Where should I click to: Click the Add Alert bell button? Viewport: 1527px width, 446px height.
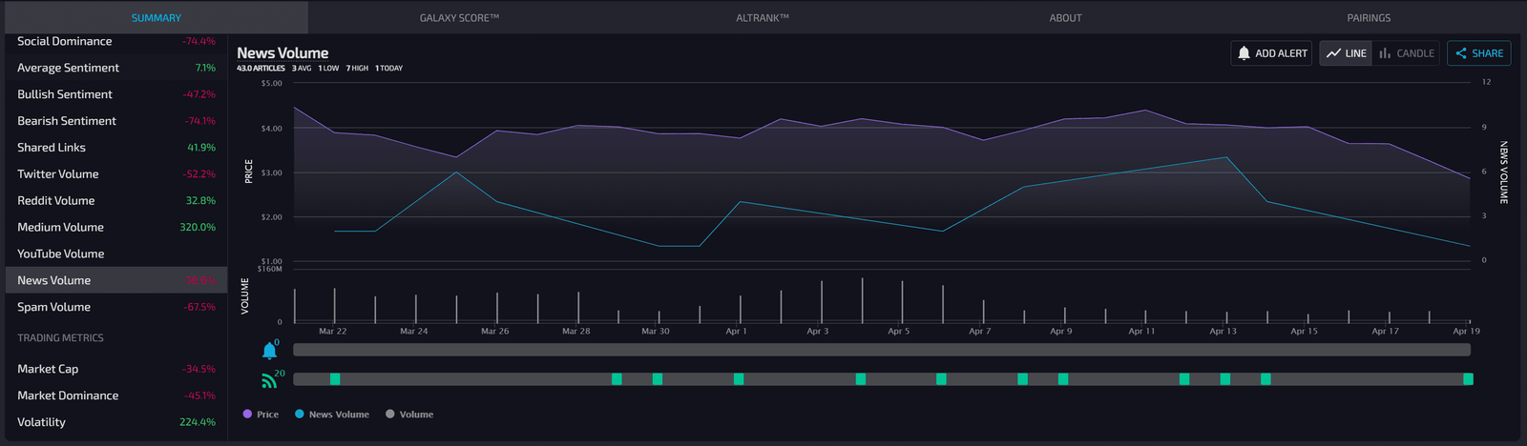[1271, 53]
